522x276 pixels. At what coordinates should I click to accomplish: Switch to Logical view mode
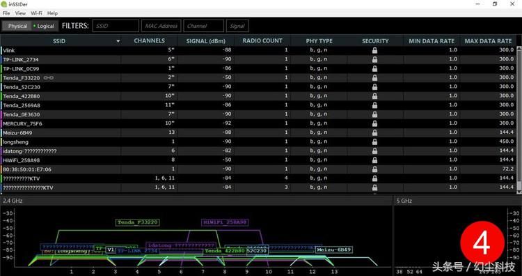[x=44, y=26]
